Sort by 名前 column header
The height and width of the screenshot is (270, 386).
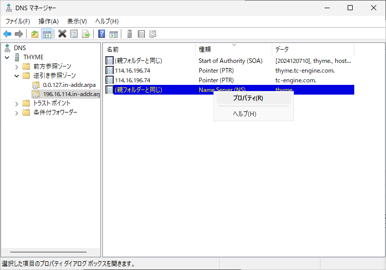149,50
